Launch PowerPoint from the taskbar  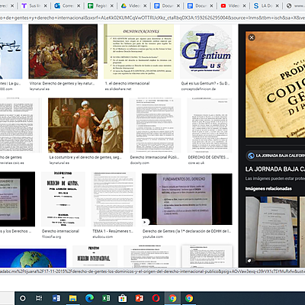140,298
